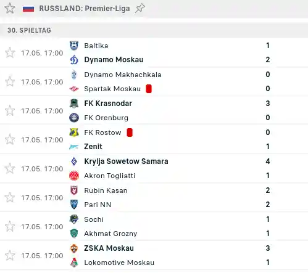The width and height of the screenshot is (308, 273).
Task: Favorite the Russland Premier-Liga with header star
Action: click(x=10, y=9)
